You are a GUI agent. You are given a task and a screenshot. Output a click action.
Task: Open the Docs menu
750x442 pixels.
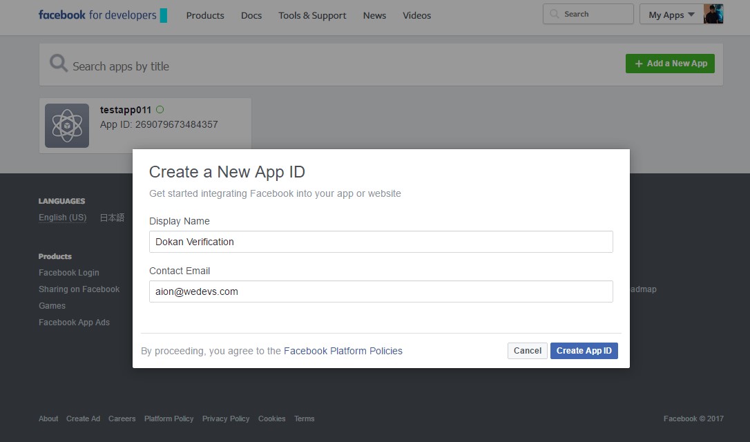click(251, 15)
